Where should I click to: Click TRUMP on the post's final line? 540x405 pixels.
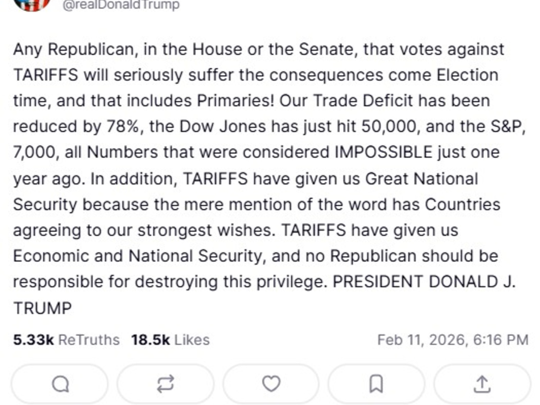(x=43, y=308)
